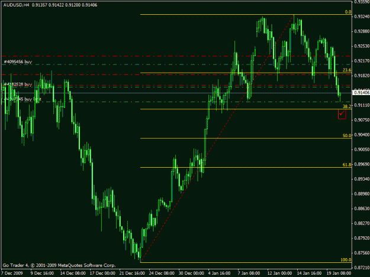Select the order label #4095456 buy
The width and height of the screenshot is (370, 277).
click(x=18, y=61)
